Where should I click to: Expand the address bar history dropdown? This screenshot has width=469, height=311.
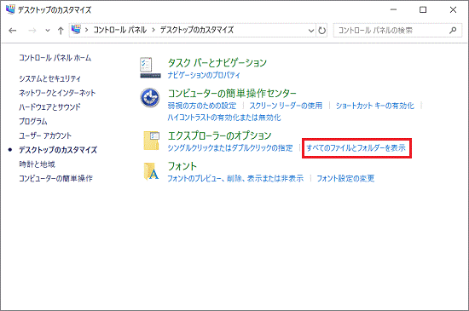pos(311,31)
